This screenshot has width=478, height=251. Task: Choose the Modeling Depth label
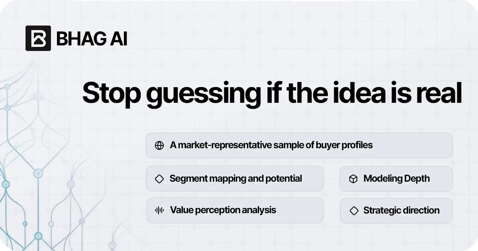pyautogui.click(x=397, y=178)
